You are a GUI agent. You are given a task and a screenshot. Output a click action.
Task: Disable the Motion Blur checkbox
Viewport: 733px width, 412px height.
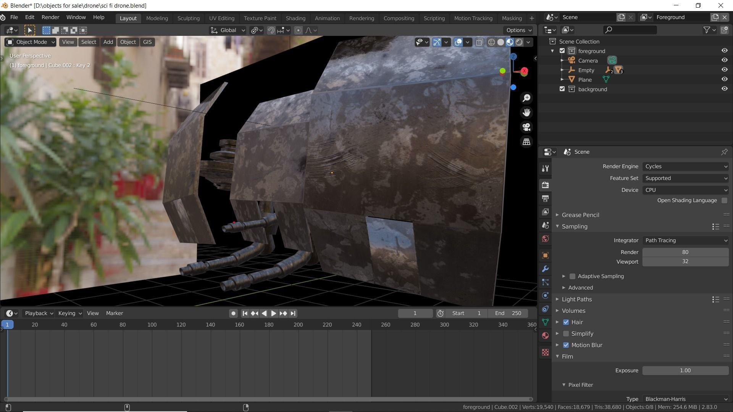point(566,345)
